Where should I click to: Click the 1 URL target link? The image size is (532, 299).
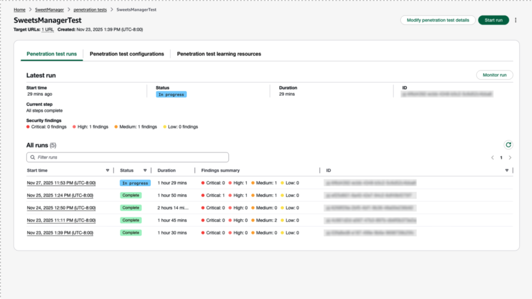[47, 29]
